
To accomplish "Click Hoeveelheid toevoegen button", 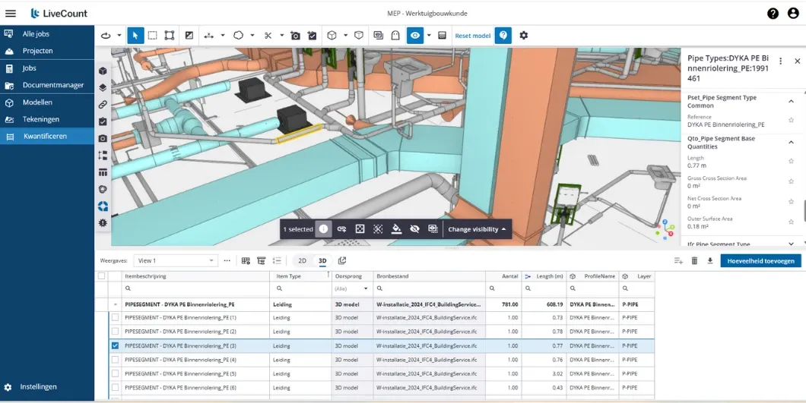I will pos(761,261).
